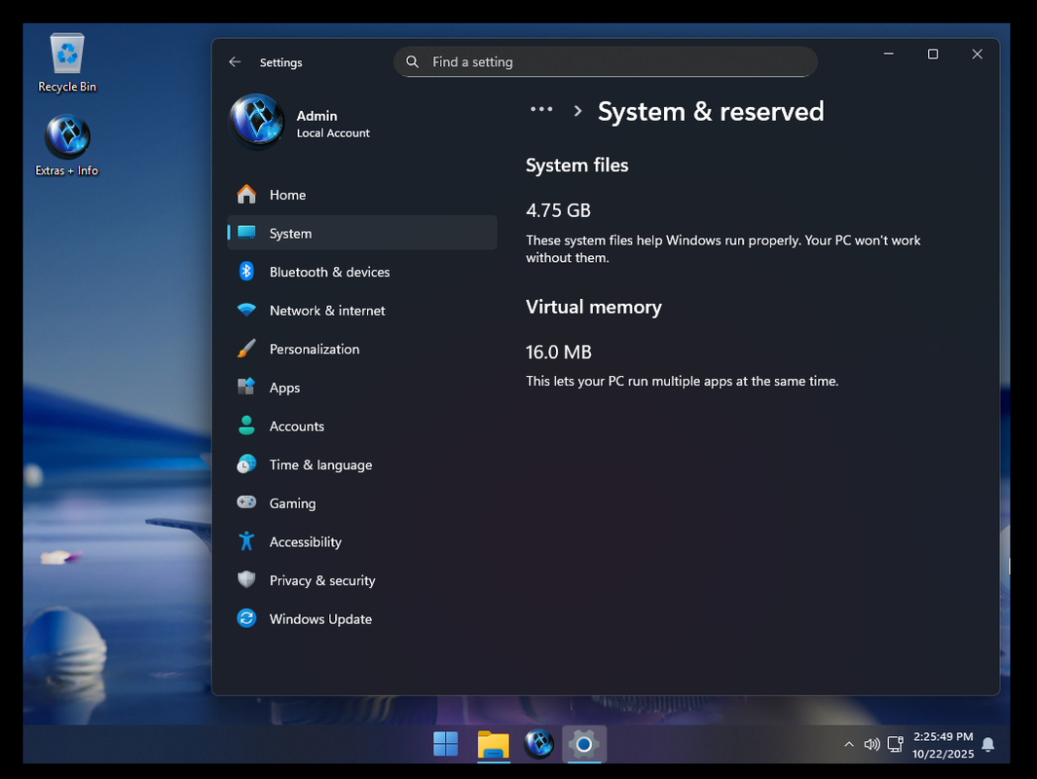
Task: Minimize the Settings window
Action: click(889, 54)
